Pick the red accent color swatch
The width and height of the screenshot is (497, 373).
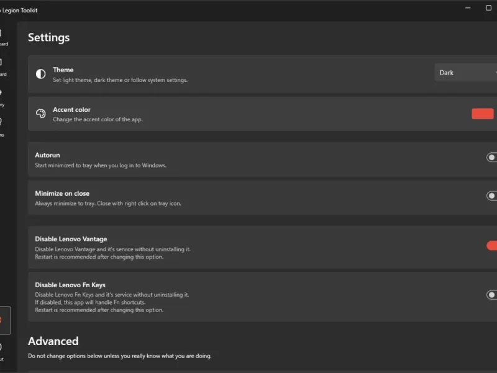[x=483, y=114]
